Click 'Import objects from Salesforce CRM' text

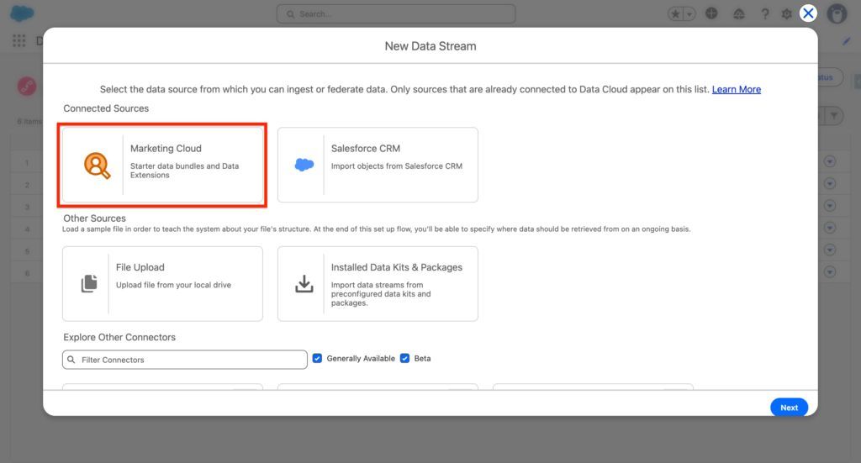(x=397, y=166)
